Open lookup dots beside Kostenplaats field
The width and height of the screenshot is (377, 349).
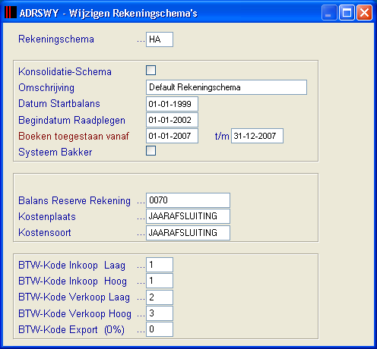[x=141, y=218]
